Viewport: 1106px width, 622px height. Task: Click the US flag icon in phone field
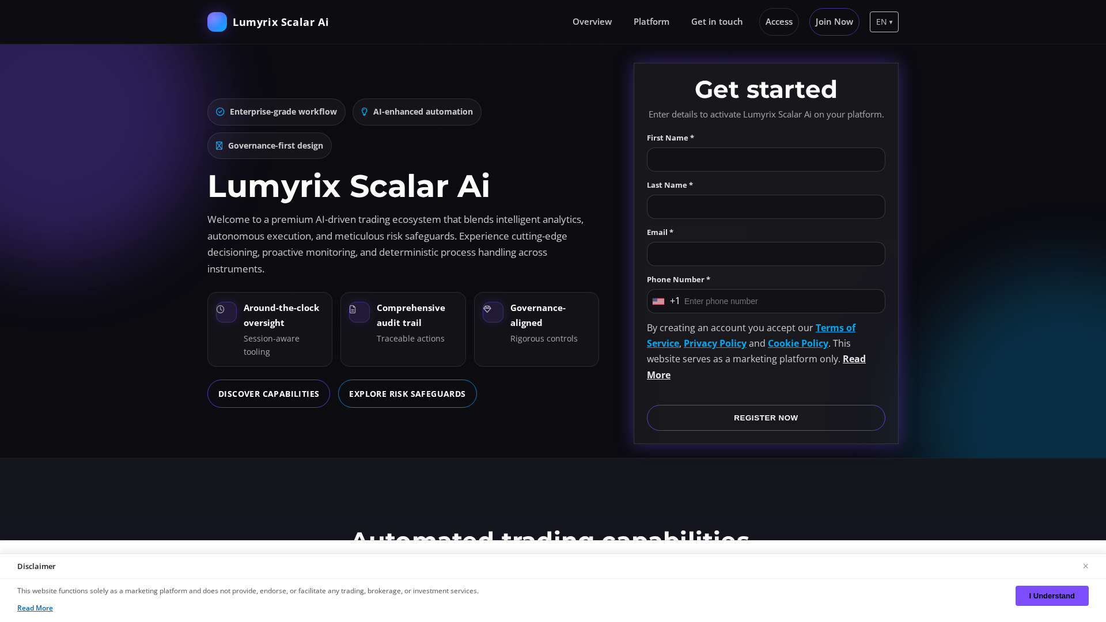pyautogui.click(x=658, y=301)
